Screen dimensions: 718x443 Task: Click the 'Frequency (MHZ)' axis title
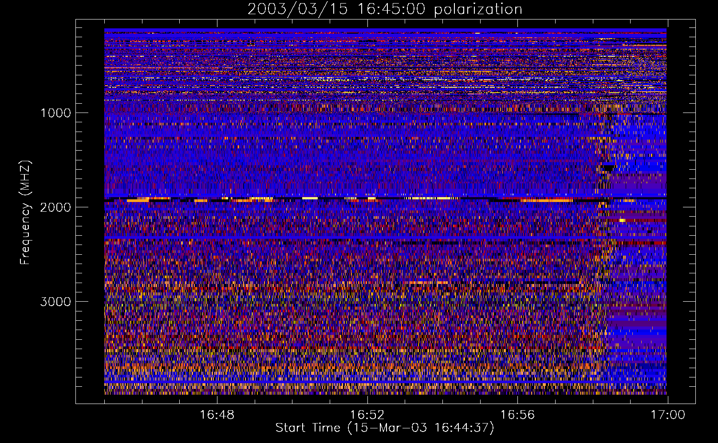coord(25,213)
